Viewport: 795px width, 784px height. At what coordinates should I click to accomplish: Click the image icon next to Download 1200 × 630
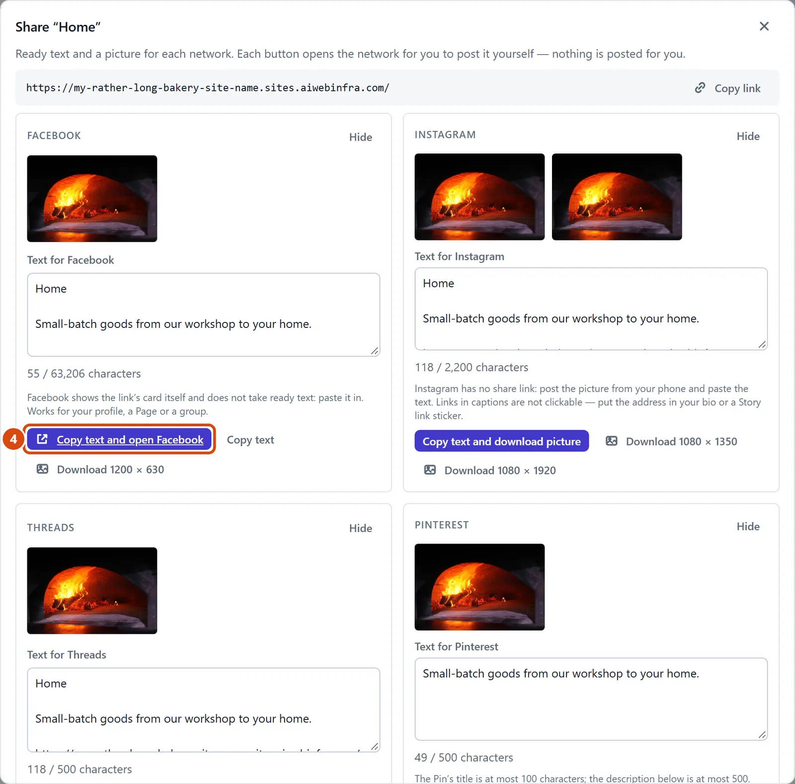[x=43, y=469]
